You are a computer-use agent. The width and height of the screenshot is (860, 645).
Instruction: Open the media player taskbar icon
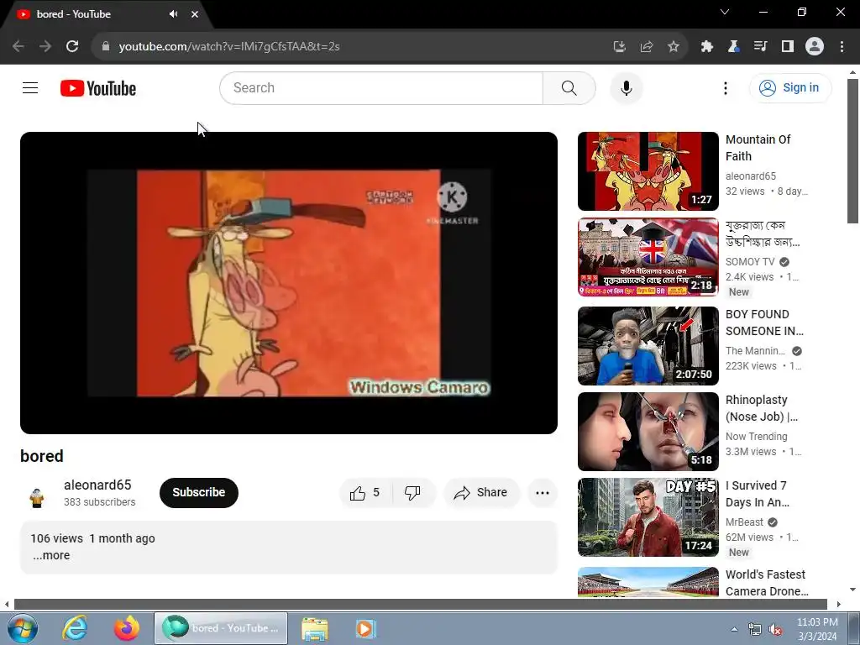click(366, 628)
